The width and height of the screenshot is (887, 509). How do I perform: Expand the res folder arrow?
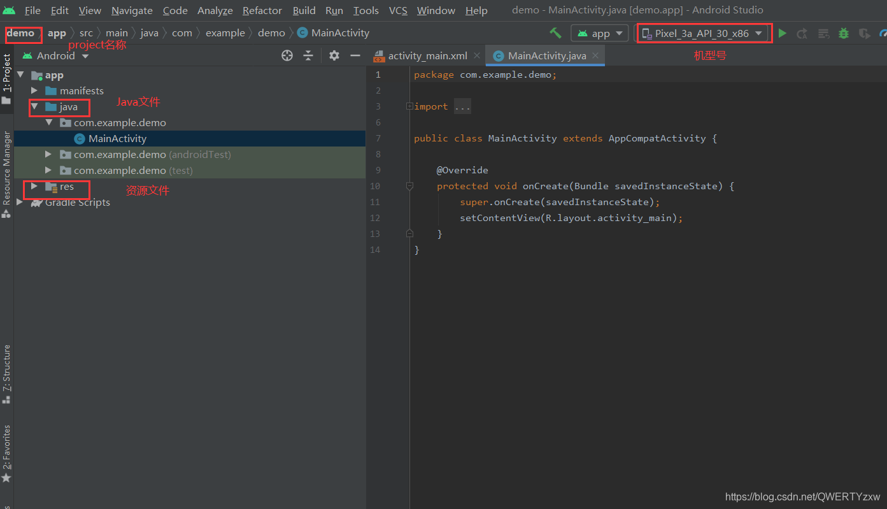(x=34, y=187)
